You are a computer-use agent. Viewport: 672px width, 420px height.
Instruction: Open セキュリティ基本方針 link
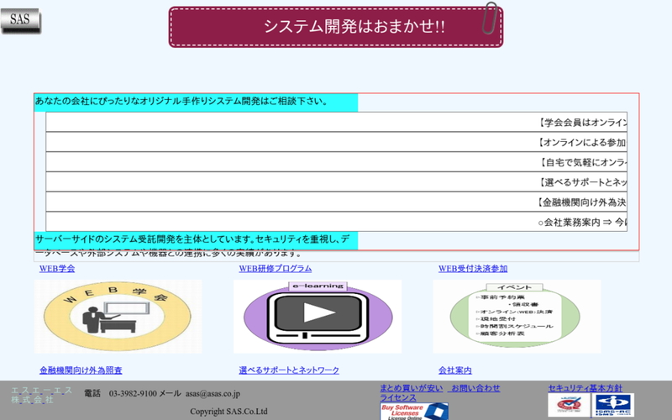tap(585, 388)
